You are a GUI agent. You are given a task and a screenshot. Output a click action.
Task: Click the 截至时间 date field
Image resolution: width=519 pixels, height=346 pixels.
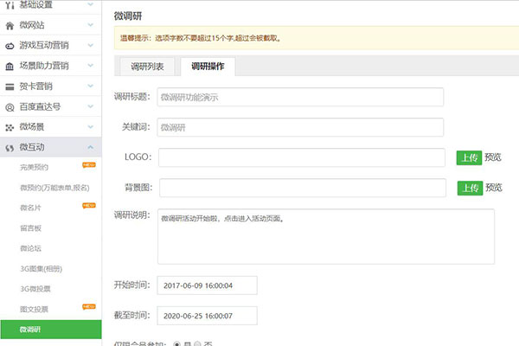pyautogui.click(x=208, y=316)
